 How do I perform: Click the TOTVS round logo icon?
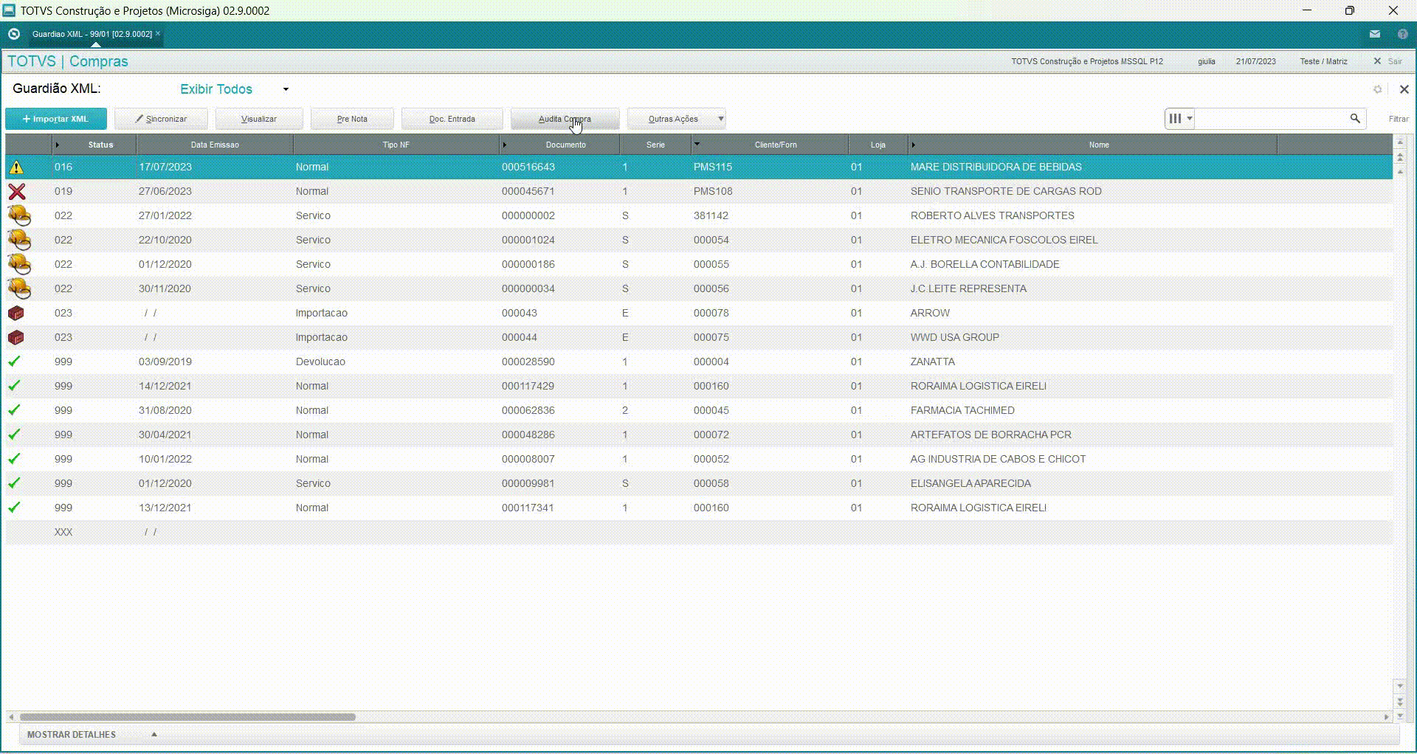click(13, 34)
